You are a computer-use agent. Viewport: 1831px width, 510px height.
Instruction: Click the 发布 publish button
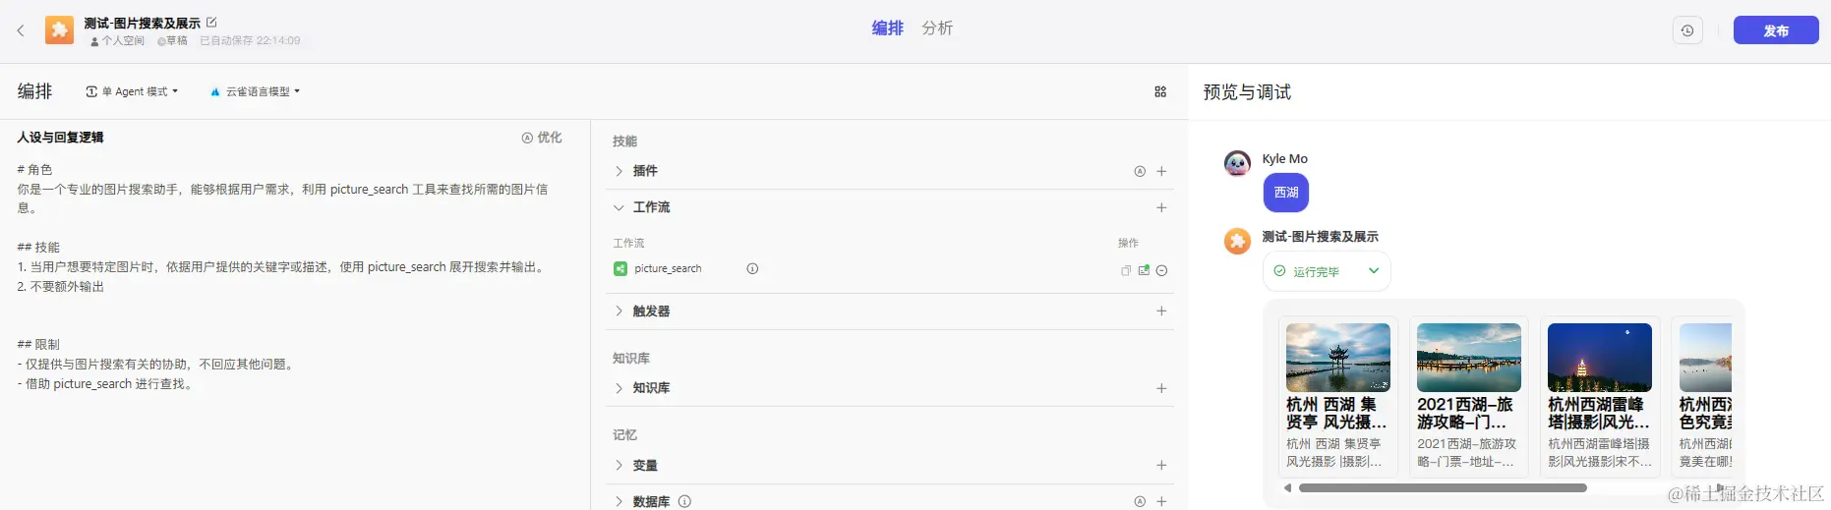[1776, 30]
